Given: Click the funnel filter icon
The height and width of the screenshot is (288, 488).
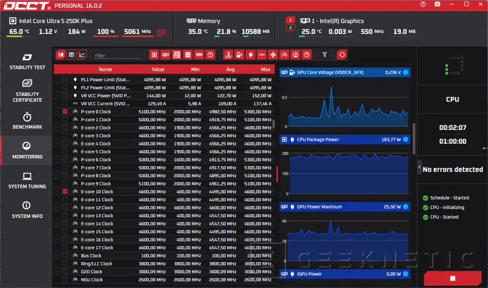Looking at the screenshot, I should (x=324, y=55).
